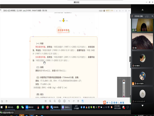Zoom out with the minus magnifier icon
This screenshot has width=154, height=116.
(55, 101)
